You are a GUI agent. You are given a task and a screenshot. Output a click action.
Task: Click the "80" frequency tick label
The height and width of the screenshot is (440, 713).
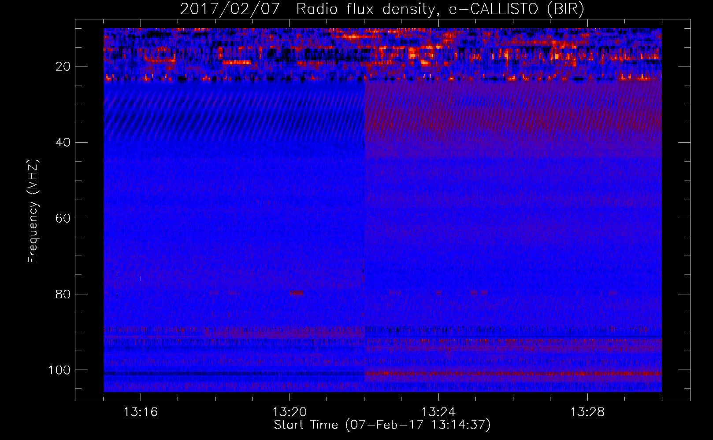(x=63, y=294)
